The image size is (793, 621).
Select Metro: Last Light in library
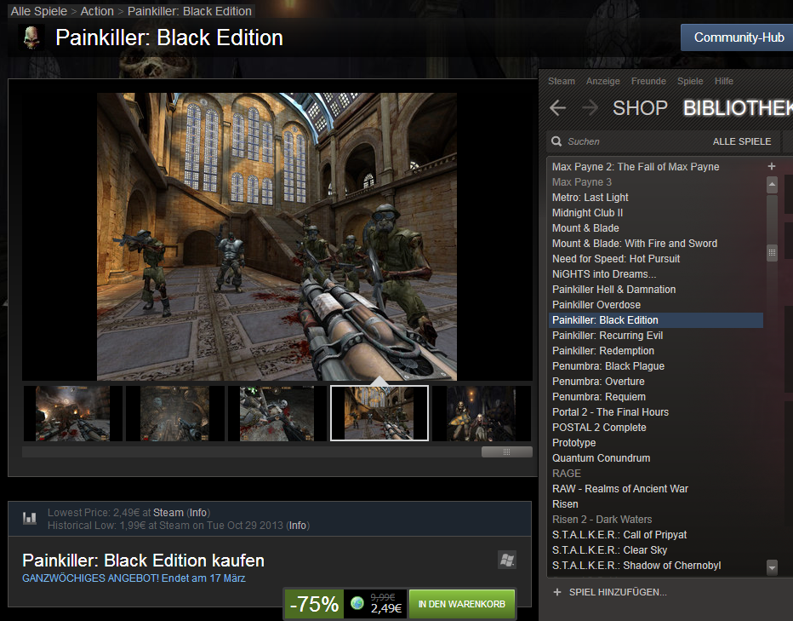[x=590, y=198]
